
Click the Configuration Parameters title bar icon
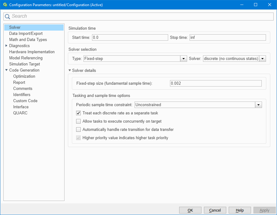[x=5, y=5]
